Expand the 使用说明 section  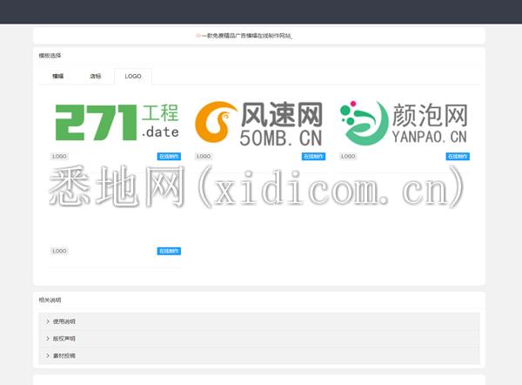pyautogui.click(x=259, y=321)
